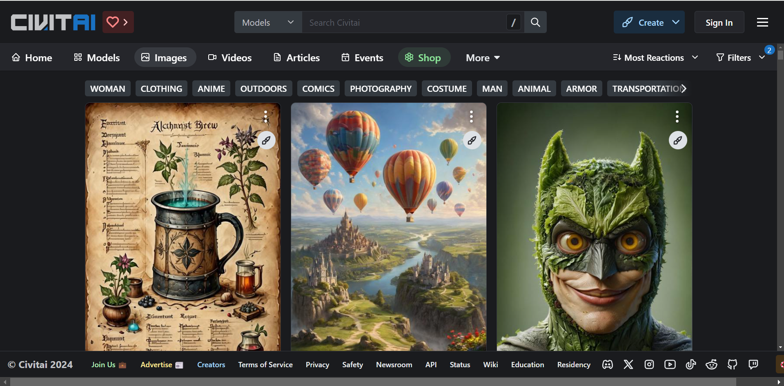Expand the Filters dropdown
The height and width of the screenshot is (386, 784).
[740, 58]
